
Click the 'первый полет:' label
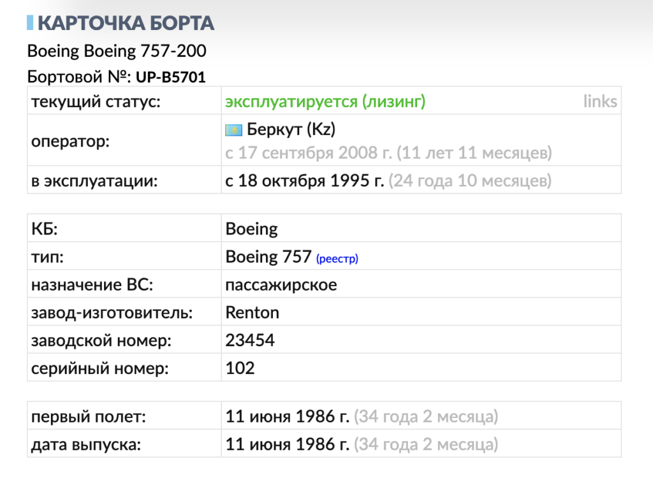[89, 417]
